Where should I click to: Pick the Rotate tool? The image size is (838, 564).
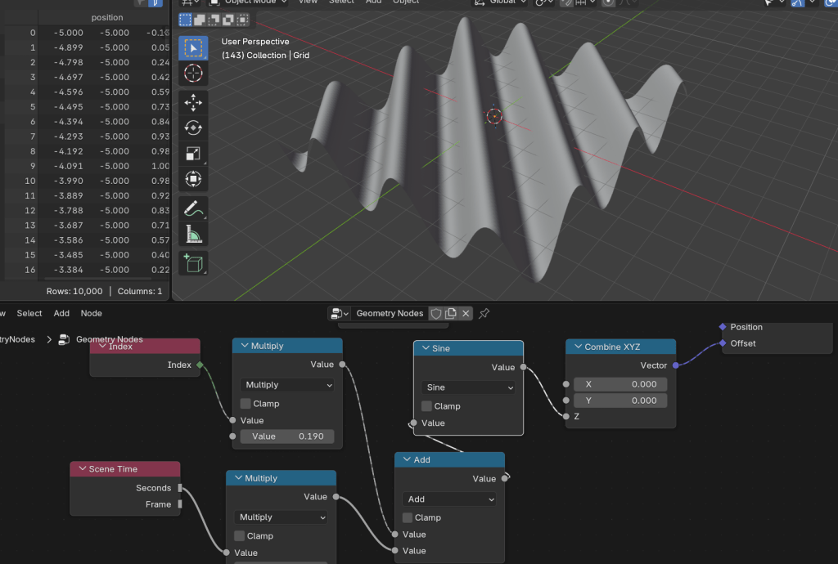pyautogui.click(x=193, y=128)
